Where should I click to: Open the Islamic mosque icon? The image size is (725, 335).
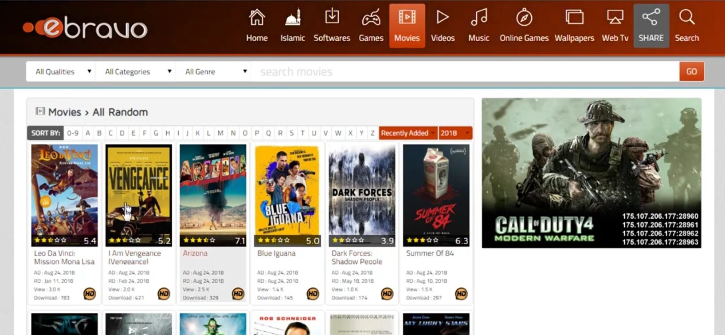pos(293,18)
